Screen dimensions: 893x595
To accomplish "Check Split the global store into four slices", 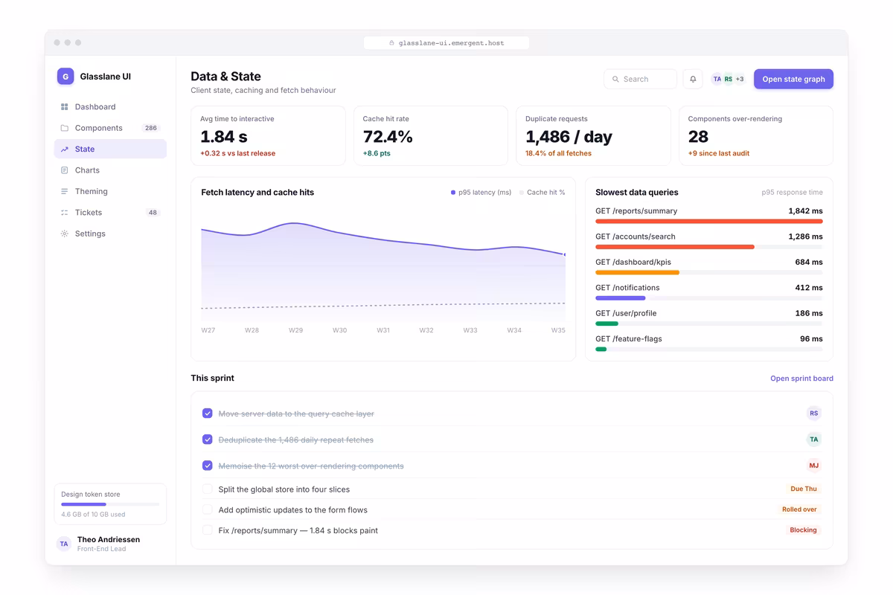I will (208, 489).
